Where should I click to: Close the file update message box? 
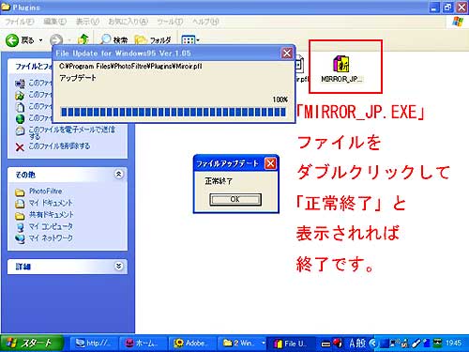pos(270,163)
